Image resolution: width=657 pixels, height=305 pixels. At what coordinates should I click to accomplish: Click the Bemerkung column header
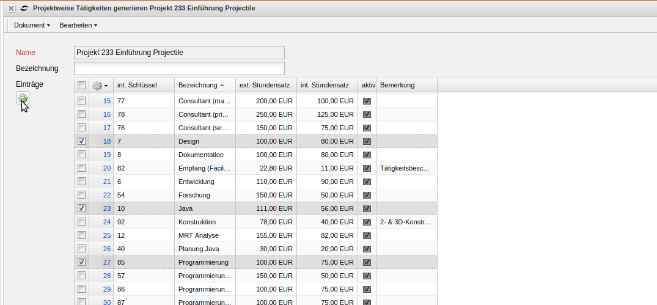pos(397,86)
